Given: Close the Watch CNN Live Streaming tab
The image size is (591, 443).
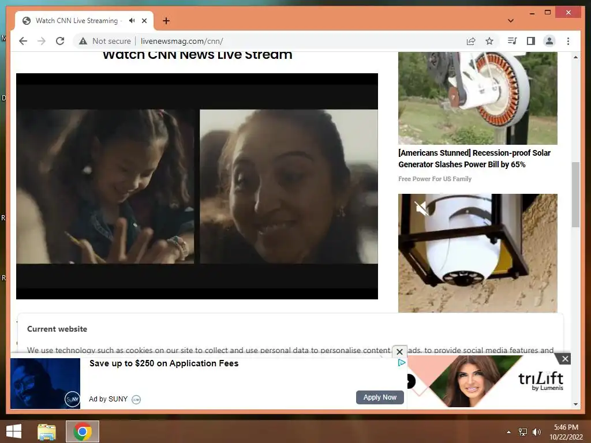Looking at the screenshot, I should [144, 21].
